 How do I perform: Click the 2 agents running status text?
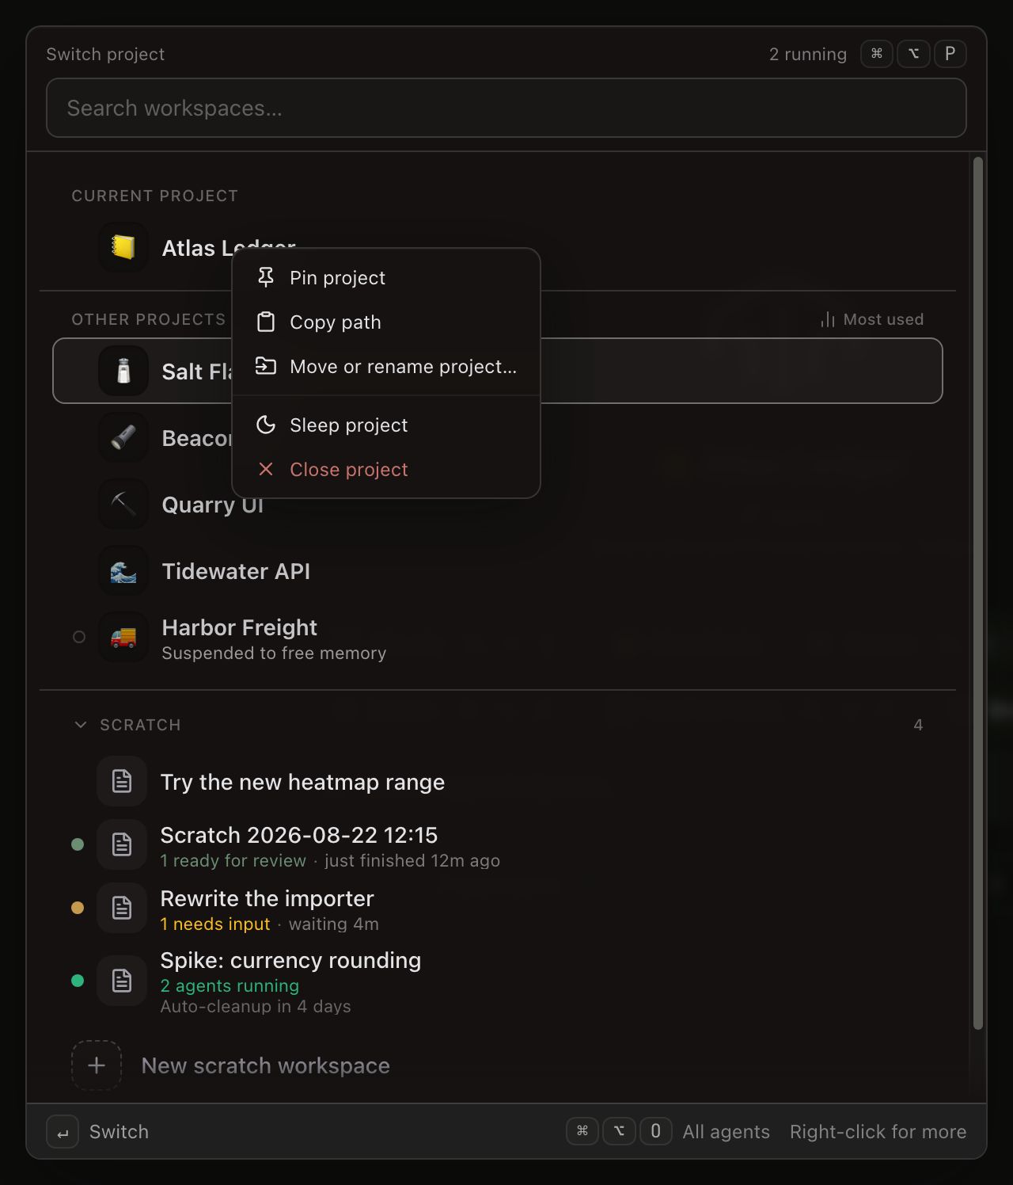point(230,985)
